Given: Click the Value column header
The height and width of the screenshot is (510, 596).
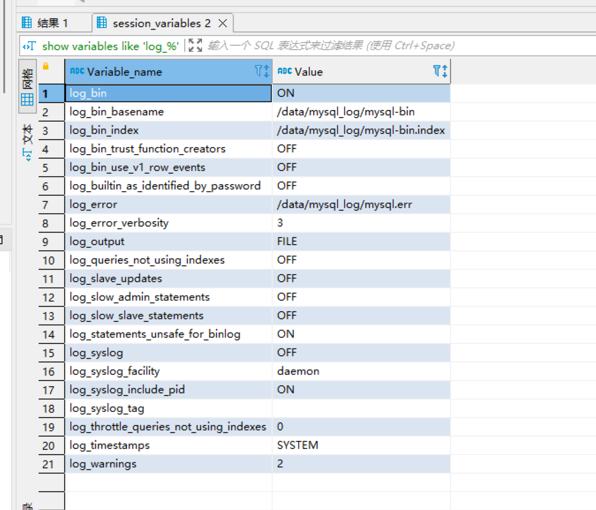Looking at the screenshot, I should click(361, 71).
